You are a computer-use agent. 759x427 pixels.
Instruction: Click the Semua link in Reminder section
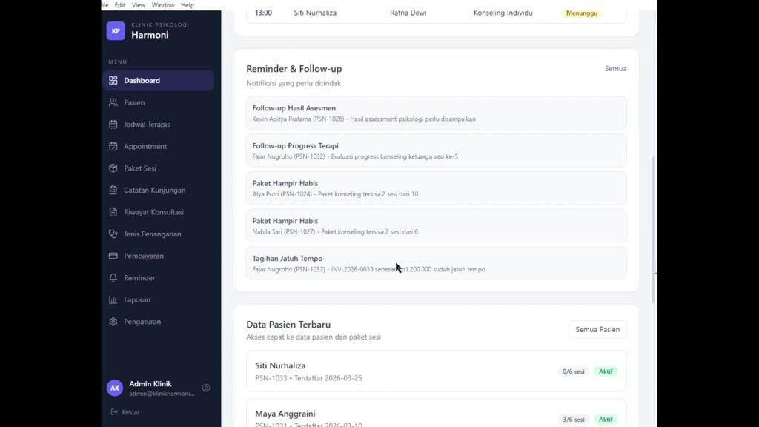(616, 68)
